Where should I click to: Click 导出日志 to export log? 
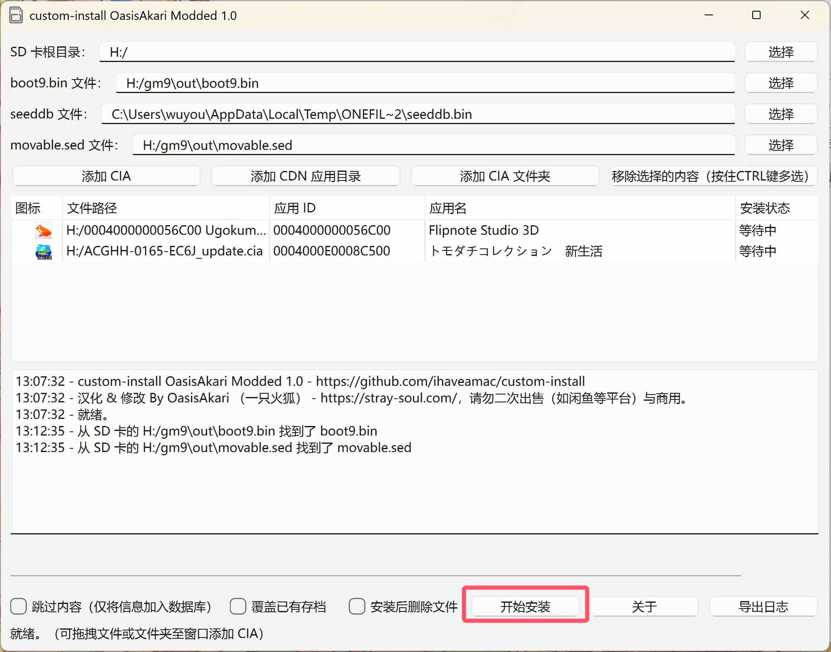click(763, 606)
